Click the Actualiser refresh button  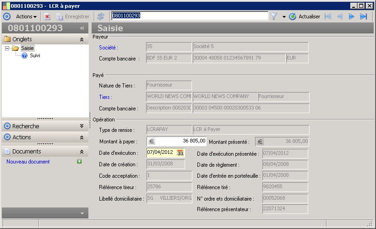[305, 16]
